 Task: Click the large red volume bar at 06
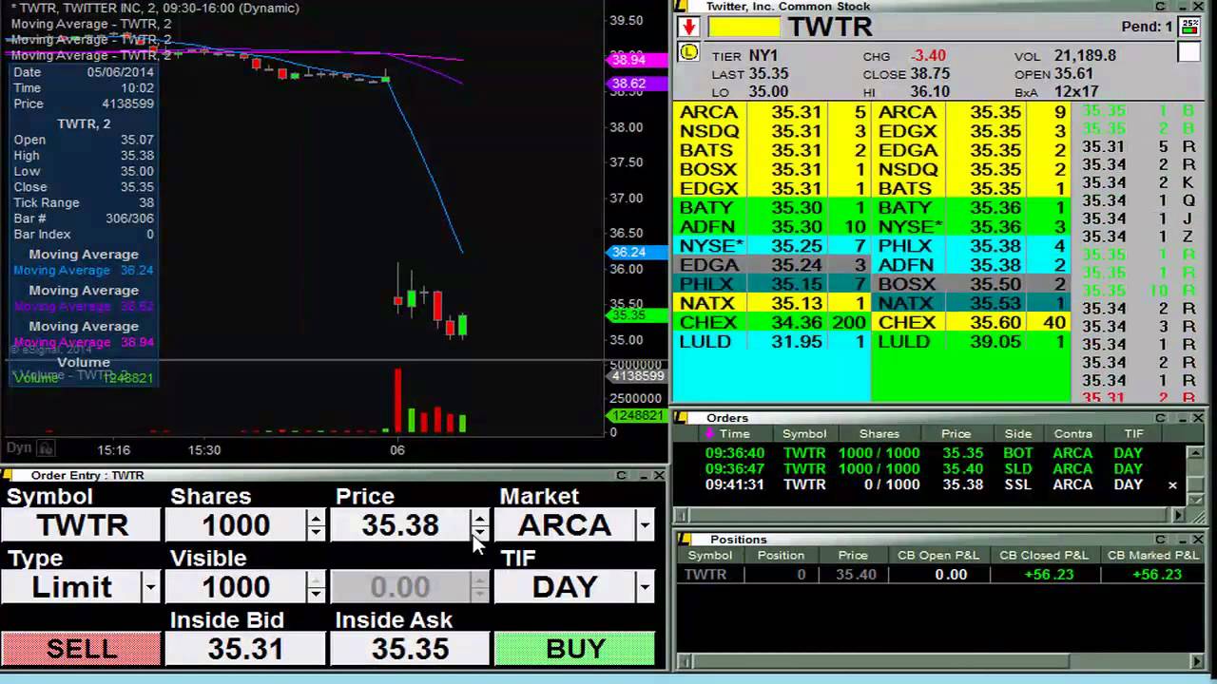pyautogui.click(x=397, y=400)
